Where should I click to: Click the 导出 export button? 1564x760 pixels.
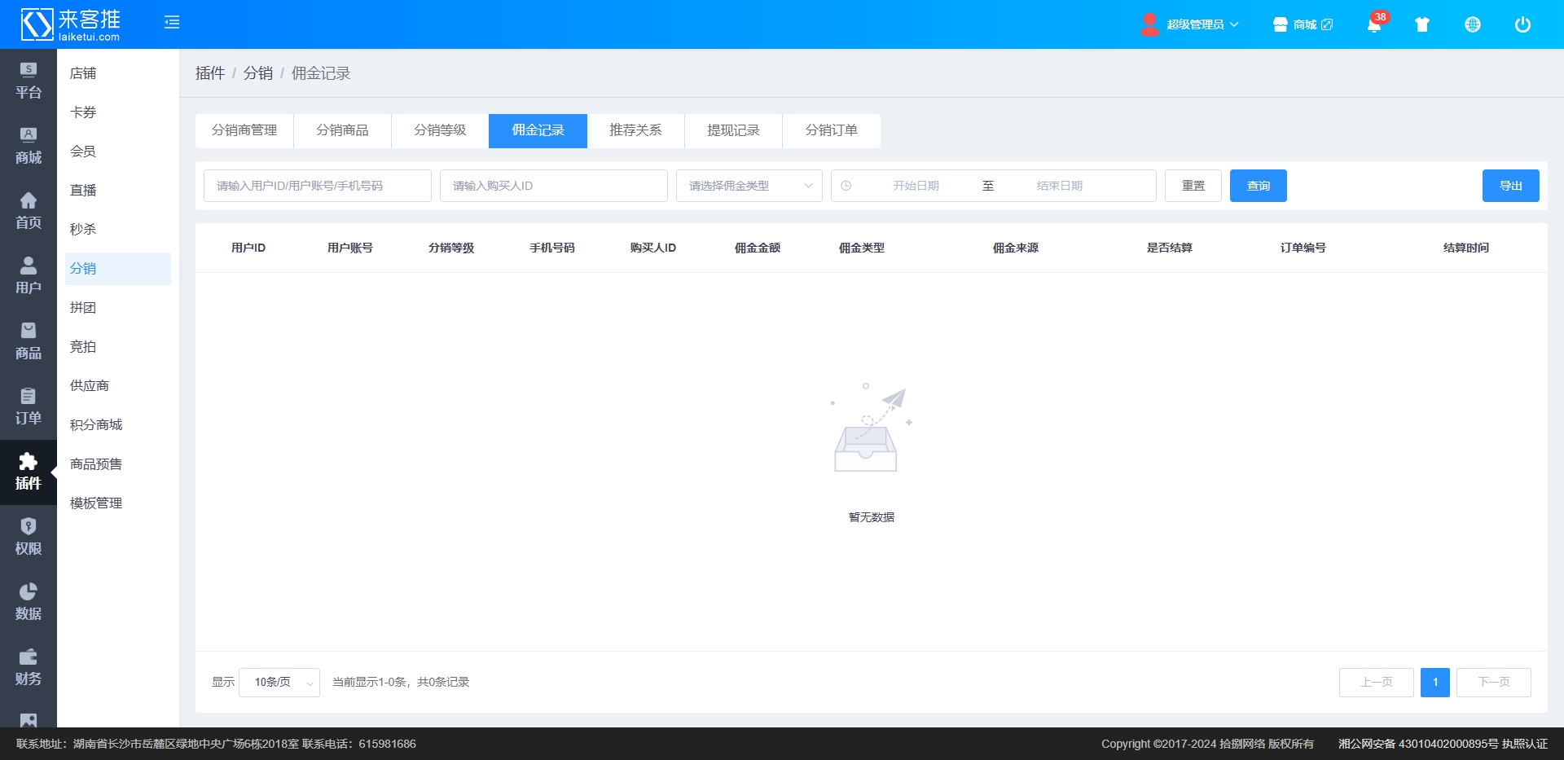1510,186
